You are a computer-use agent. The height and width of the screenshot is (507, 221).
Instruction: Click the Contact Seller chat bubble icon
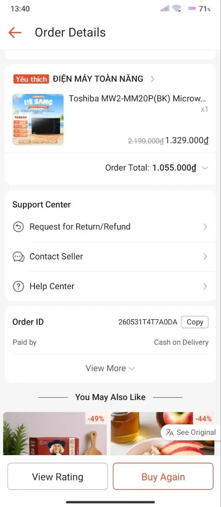coord(18,257)
